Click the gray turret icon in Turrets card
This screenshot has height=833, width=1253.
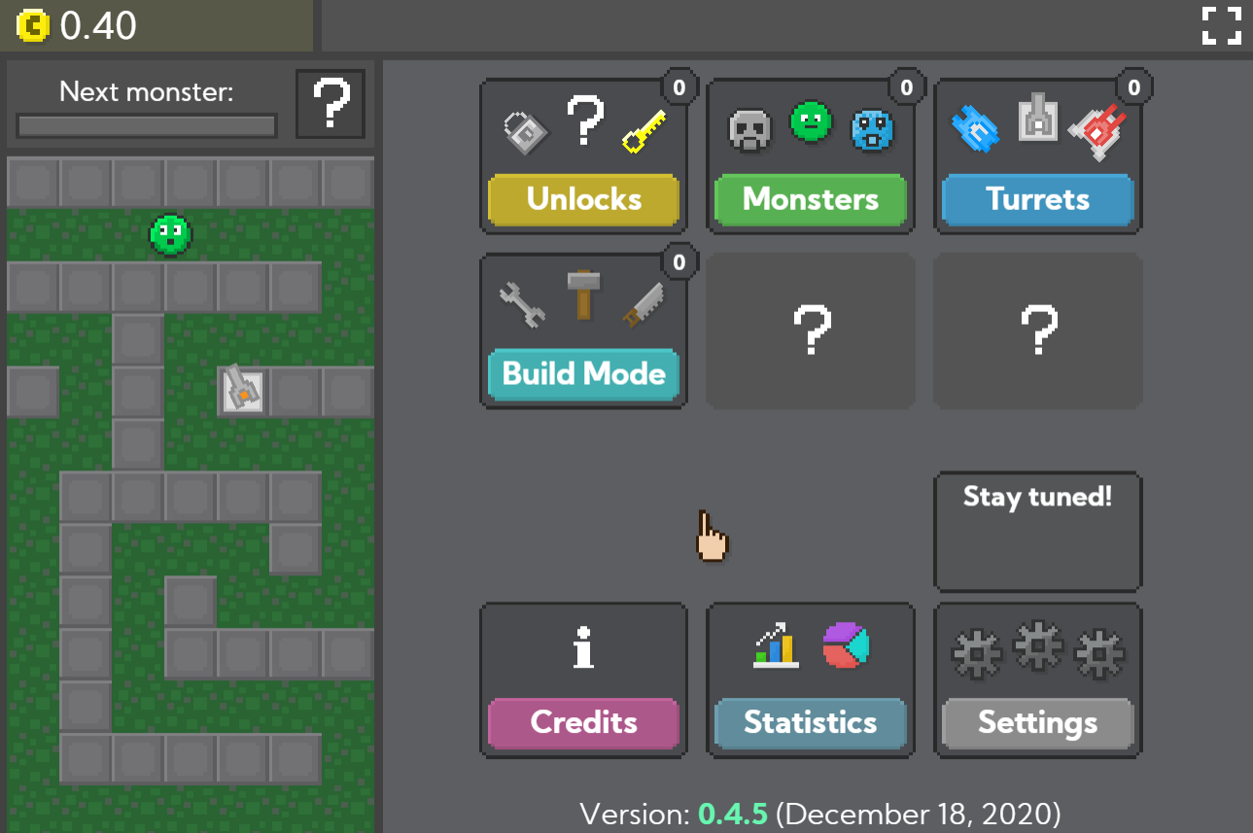pyautogui.click(x=1037, y=117)
